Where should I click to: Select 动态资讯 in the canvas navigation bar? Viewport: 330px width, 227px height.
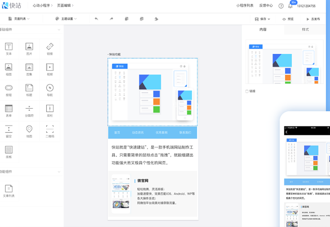138,133
